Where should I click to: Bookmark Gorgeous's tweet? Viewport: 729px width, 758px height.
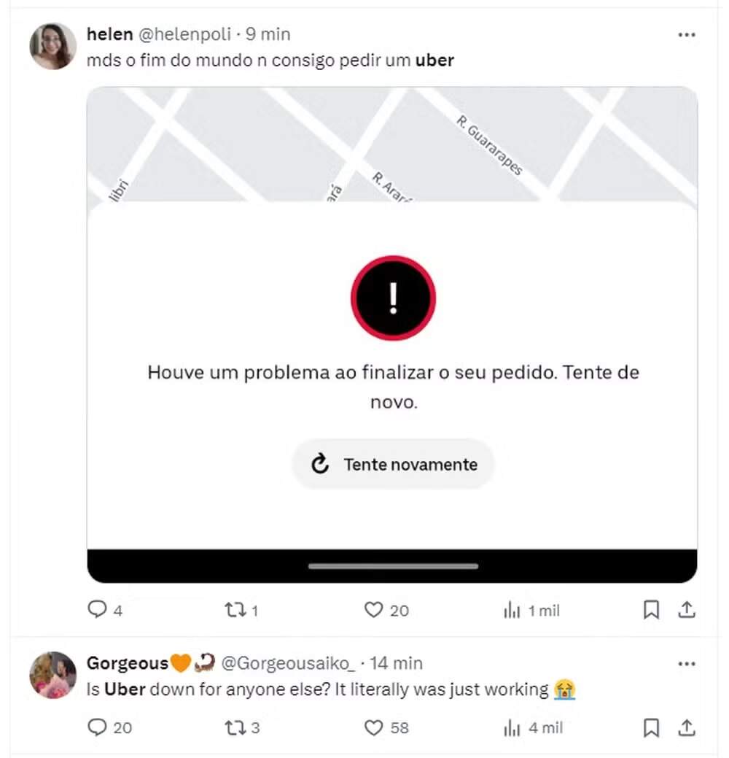coord(651,727)
